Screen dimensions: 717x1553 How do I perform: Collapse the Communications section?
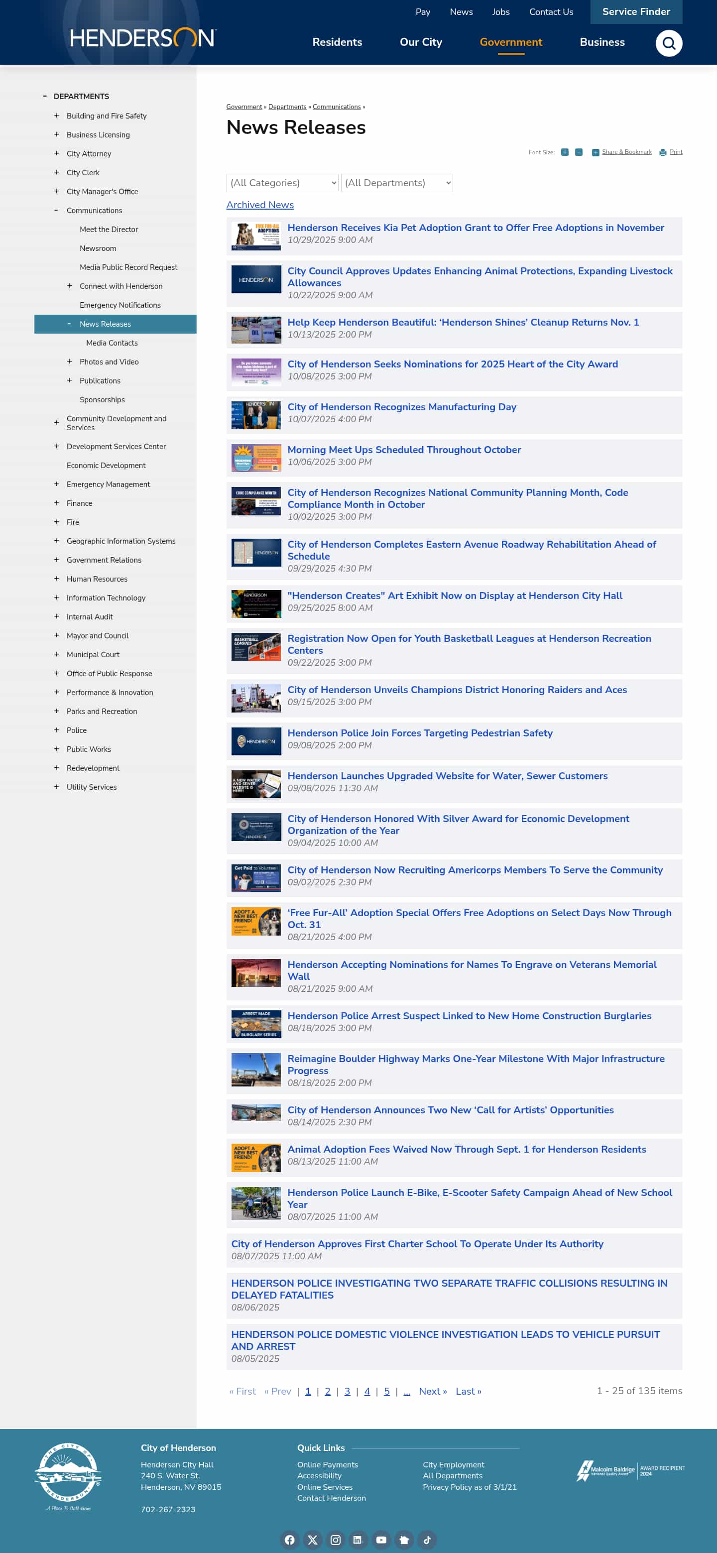pos(56,210)
